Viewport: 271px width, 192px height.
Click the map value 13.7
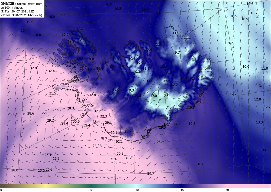tap(168, 73)
